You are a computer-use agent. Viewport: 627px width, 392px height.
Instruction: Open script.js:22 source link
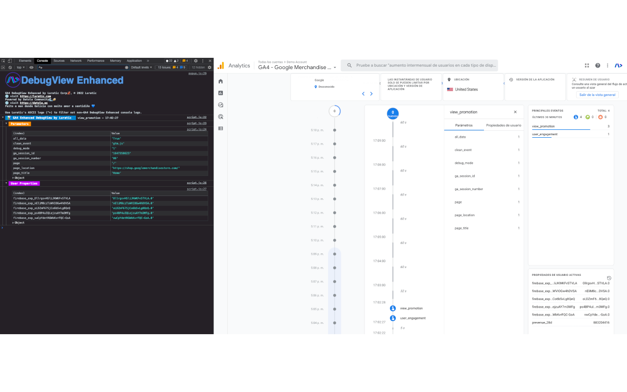coord(197,118)
